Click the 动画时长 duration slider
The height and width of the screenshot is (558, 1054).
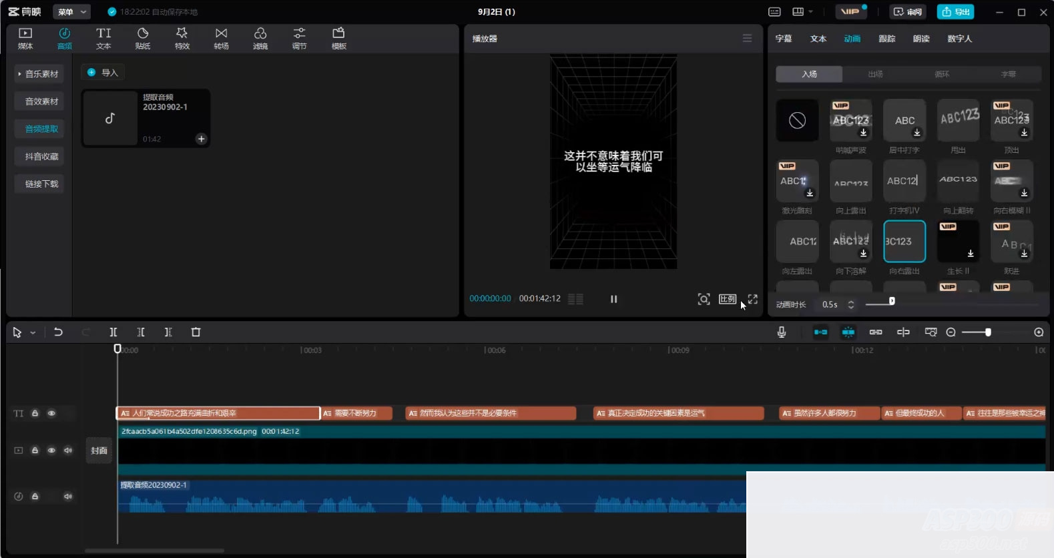891,302
